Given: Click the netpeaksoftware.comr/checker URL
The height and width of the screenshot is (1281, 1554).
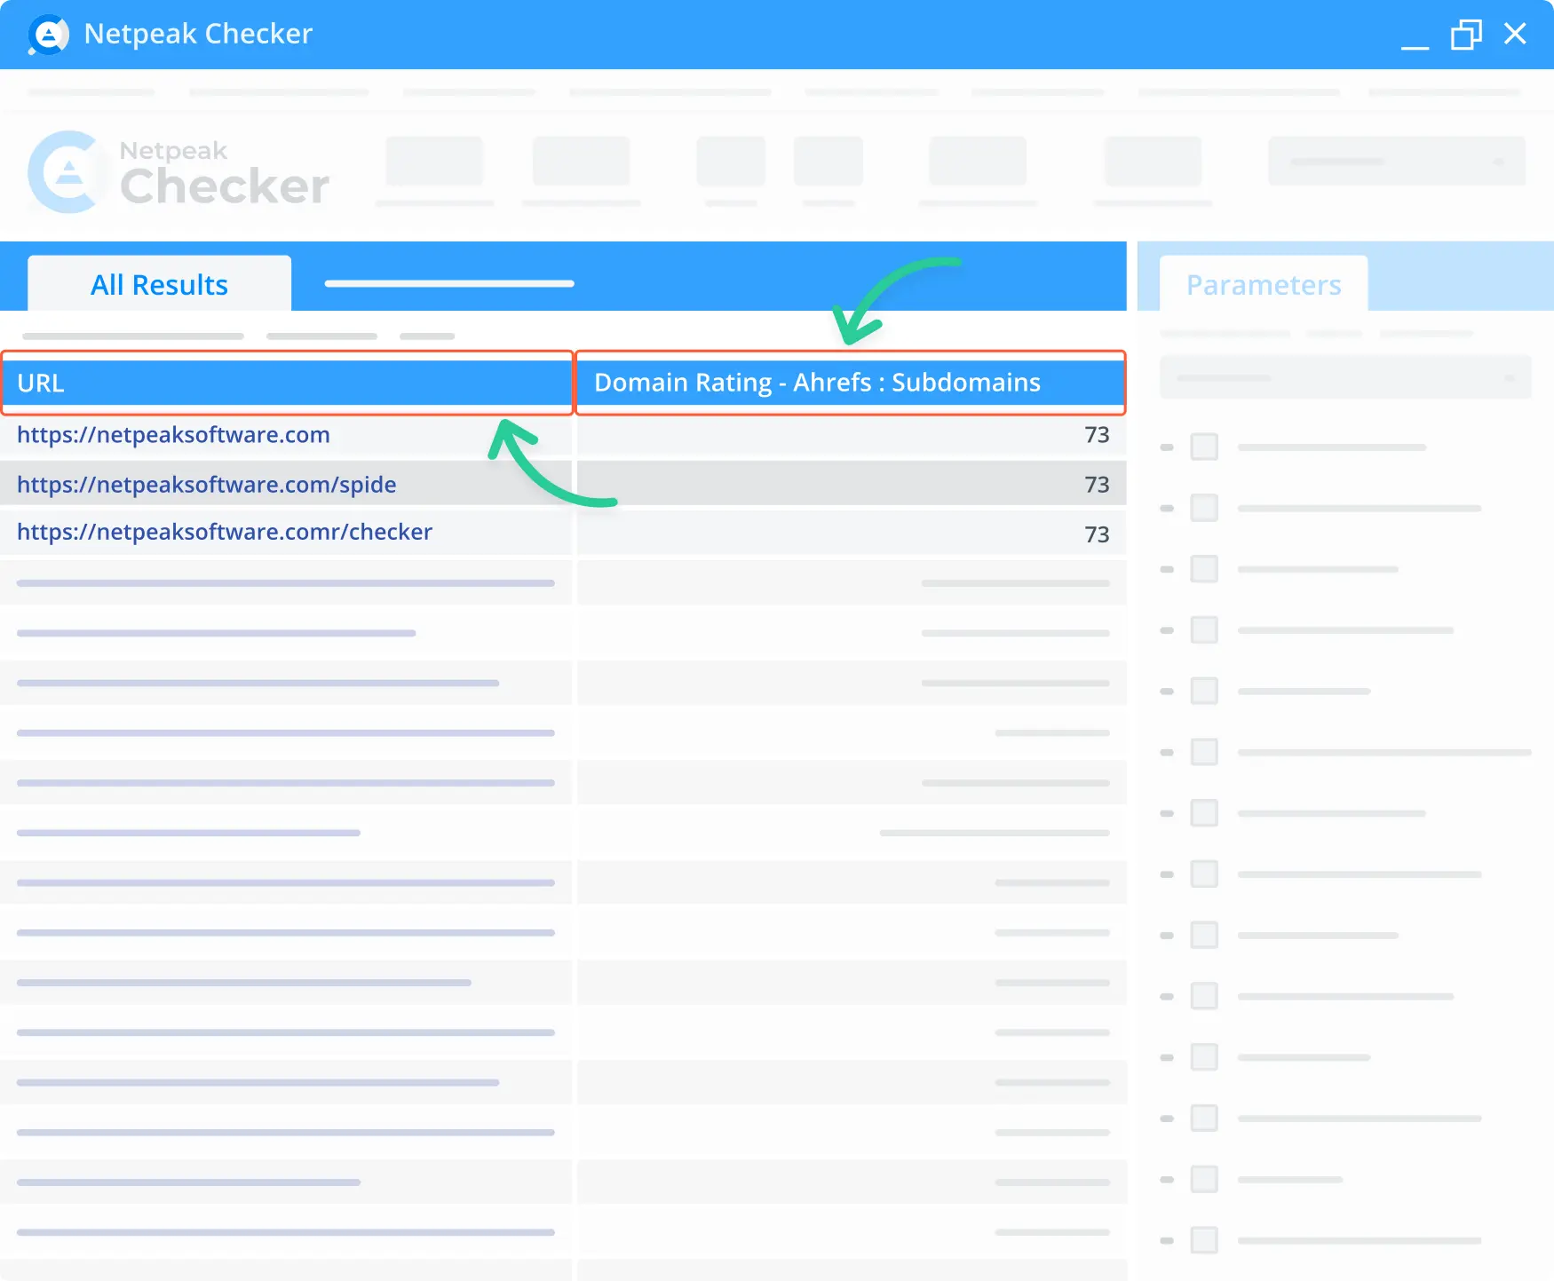Looking at the screenshot, I should [224, 532].
